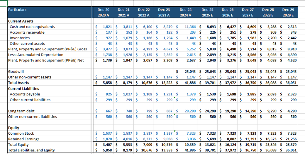Select the Goodwill row label
305x154 pixels.
tap(16, 72)
